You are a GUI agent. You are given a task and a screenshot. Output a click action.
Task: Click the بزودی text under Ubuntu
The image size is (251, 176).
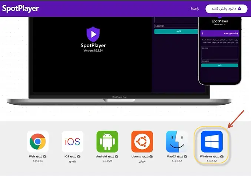142,161
